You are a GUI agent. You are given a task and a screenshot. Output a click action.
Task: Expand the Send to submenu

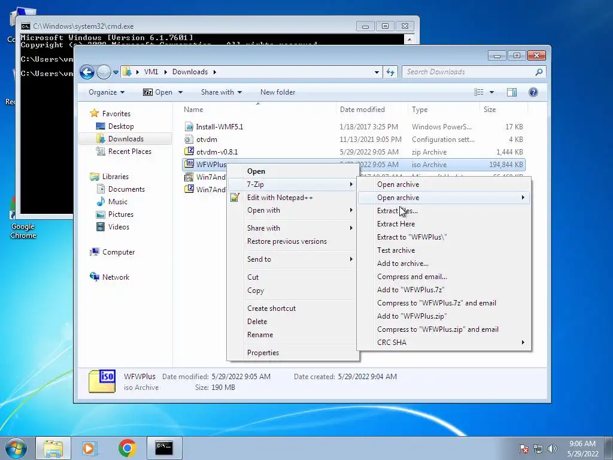292,259
